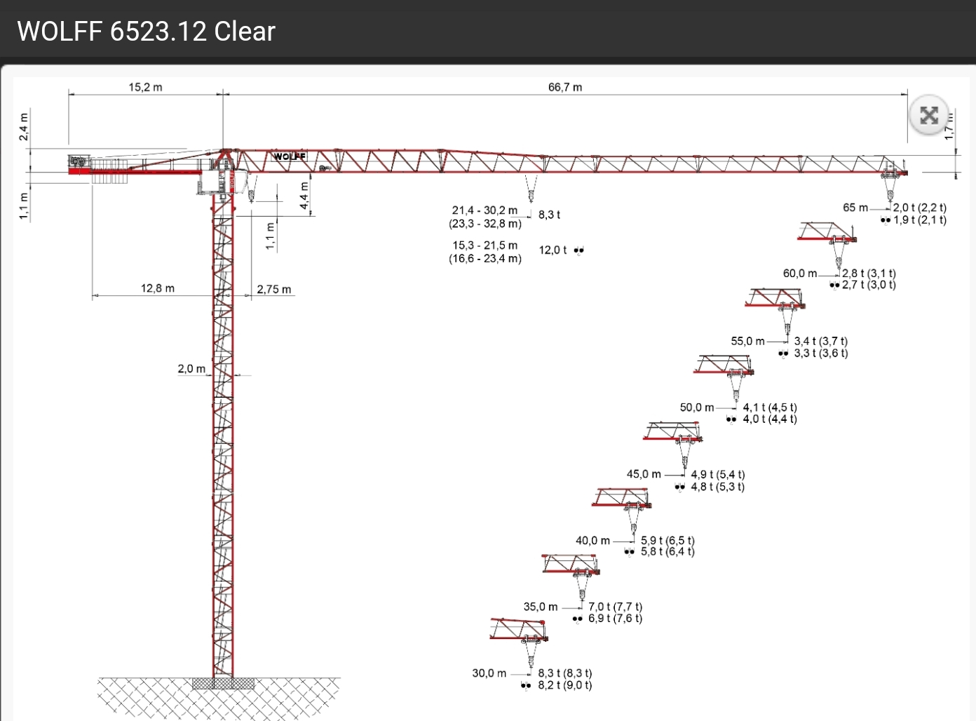The image size is (976, 721).
Task: Click the 15,2 m counter-jib dimension
Action: point(145,87)
